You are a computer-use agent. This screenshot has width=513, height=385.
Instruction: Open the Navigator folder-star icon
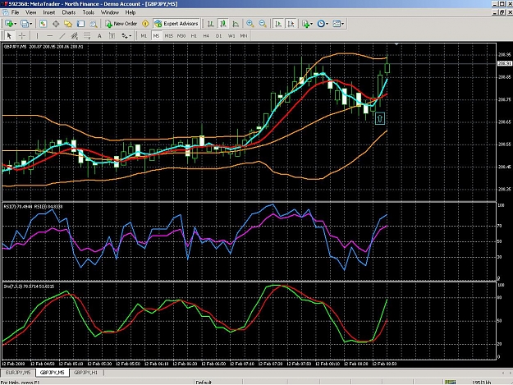tap(68, 24)
